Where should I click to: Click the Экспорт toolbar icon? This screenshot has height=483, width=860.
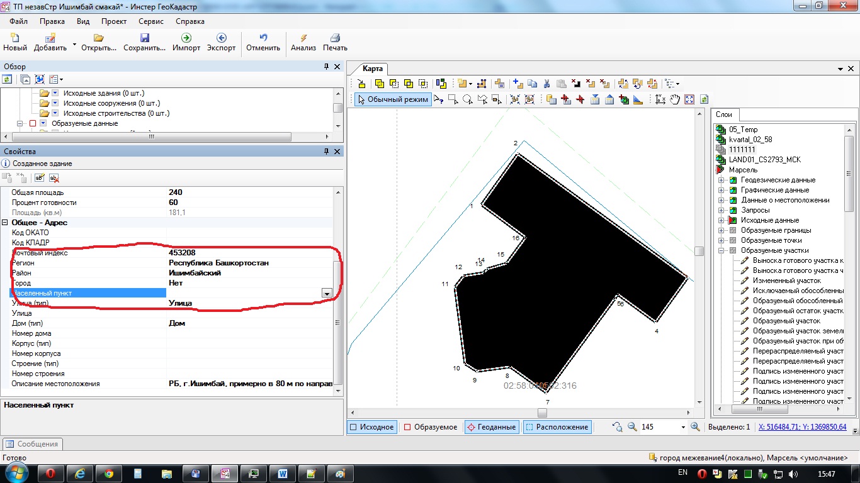pyautogui.click(x=222, y=38)
